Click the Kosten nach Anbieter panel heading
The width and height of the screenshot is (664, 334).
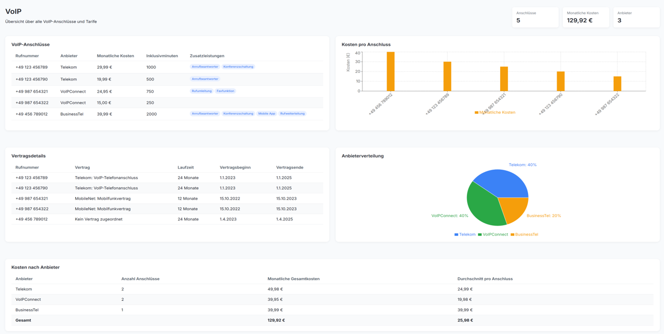[x=36, y=267]
